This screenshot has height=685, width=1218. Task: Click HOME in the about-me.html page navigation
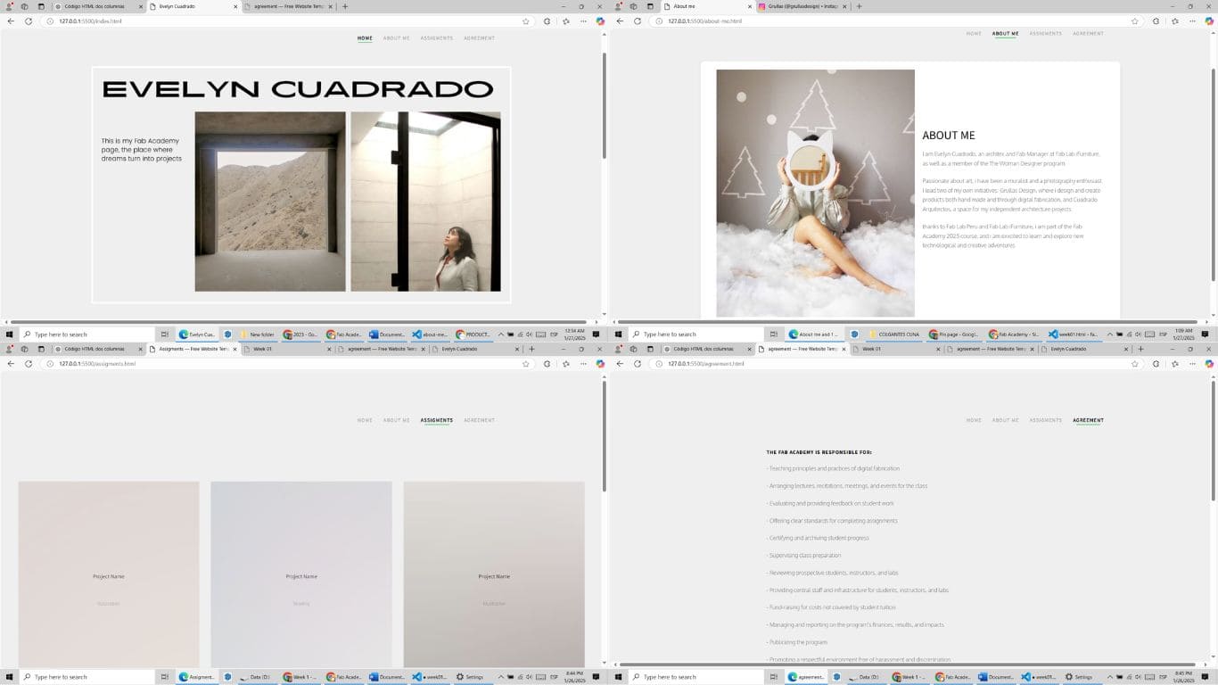click(x=974, y=34)
